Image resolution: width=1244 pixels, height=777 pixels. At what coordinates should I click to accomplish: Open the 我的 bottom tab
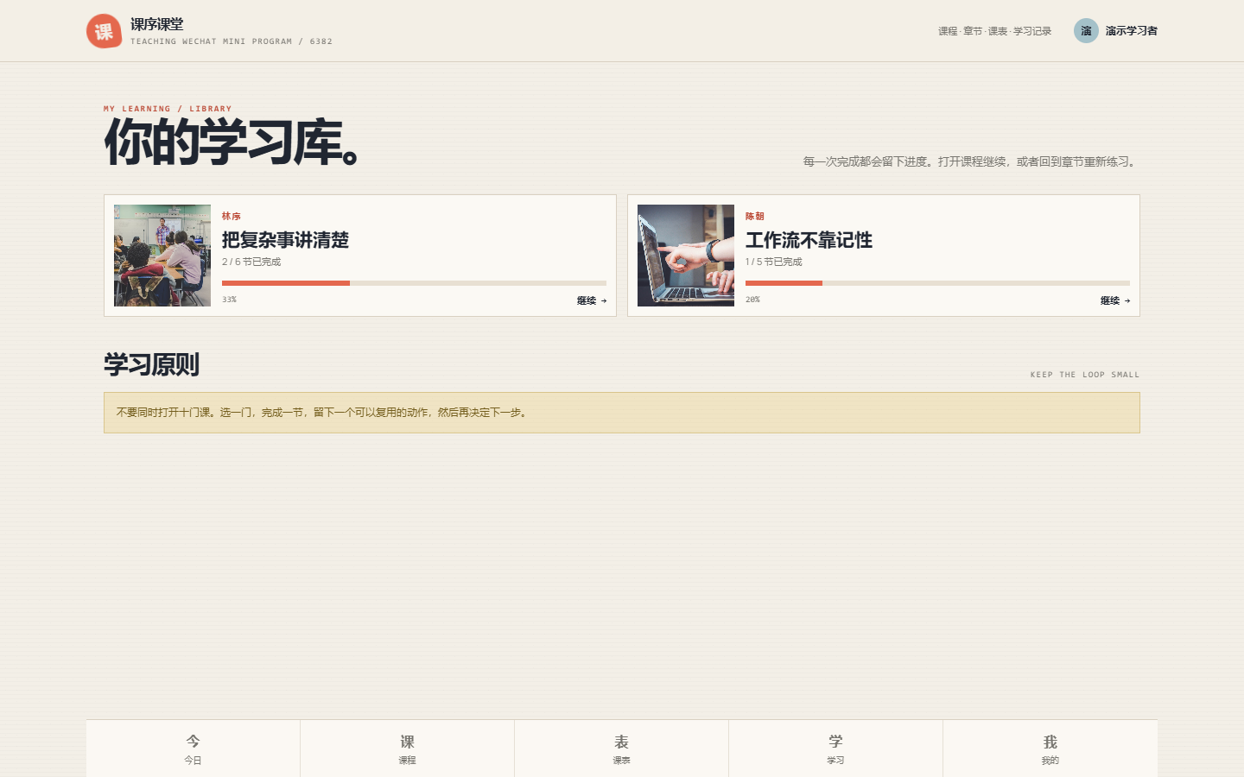point(1050,749)
